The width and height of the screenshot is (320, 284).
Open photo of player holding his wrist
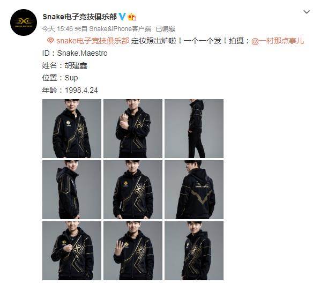pos(133,129)
